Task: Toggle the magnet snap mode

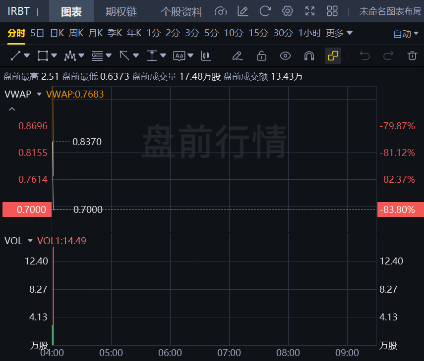Action: (309, 56)
